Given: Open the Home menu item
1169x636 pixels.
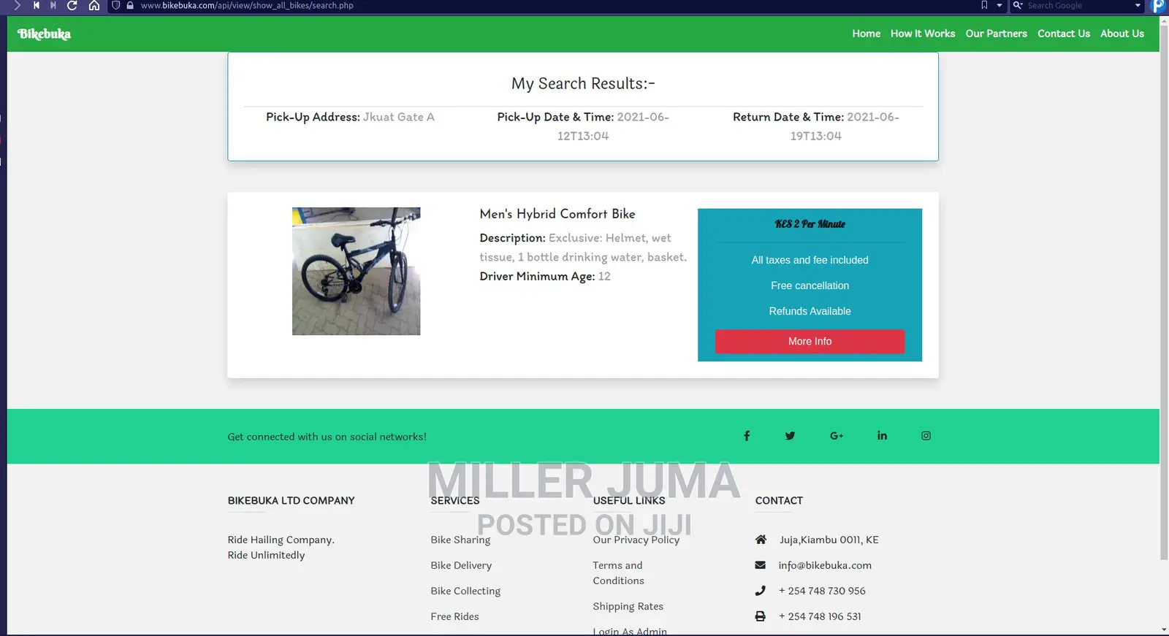Looking at the screenshot, I should [x=866, y=34].
